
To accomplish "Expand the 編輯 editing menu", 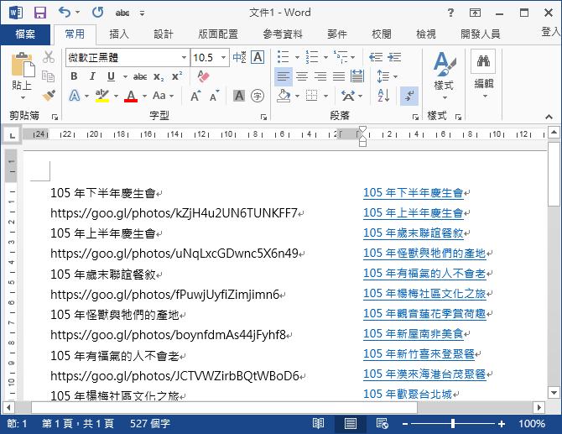I will pyautogui.click(x=483, y=75).
